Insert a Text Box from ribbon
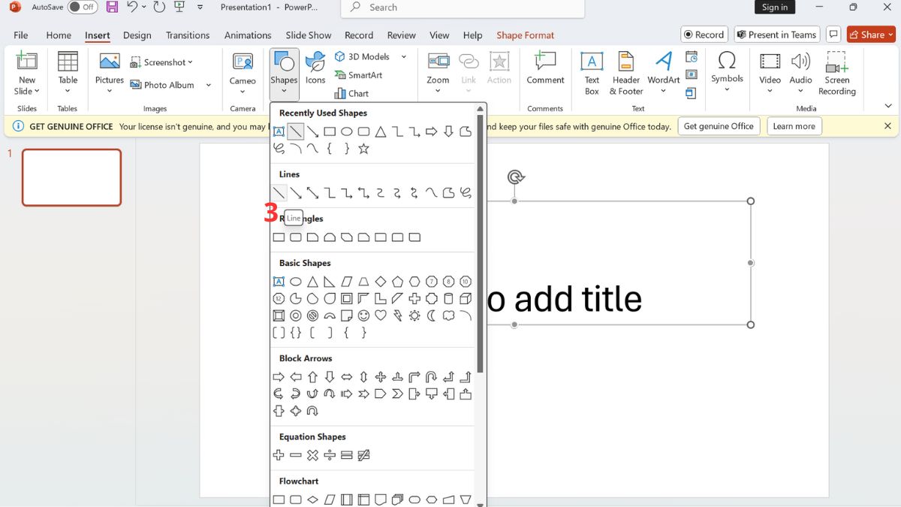901x507 pixels. coord(592,74)
